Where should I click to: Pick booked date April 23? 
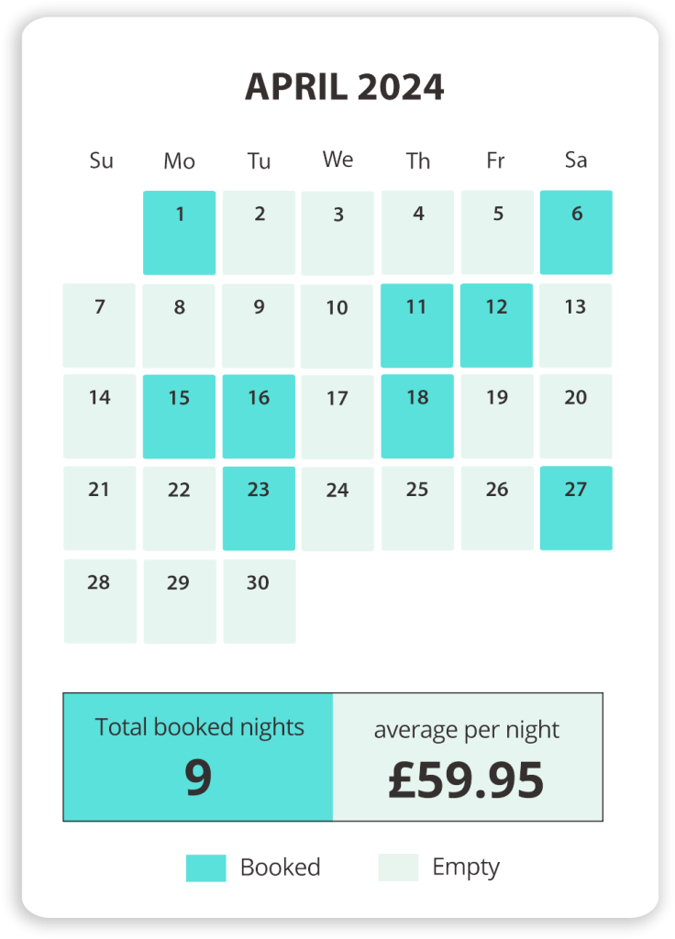pyautogui.click(x=259, y=508)
